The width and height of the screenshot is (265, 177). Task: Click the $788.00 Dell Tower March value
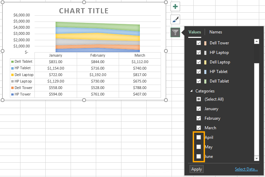(x=140, y=88)
